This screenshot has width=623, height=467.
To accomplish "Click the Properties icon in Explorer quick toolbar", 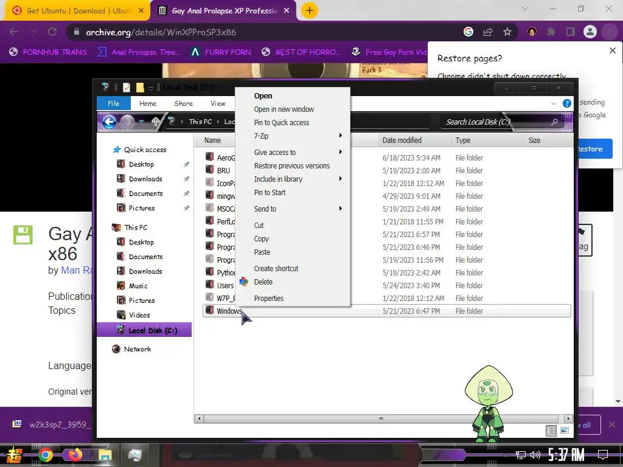I will coord(127,88).
